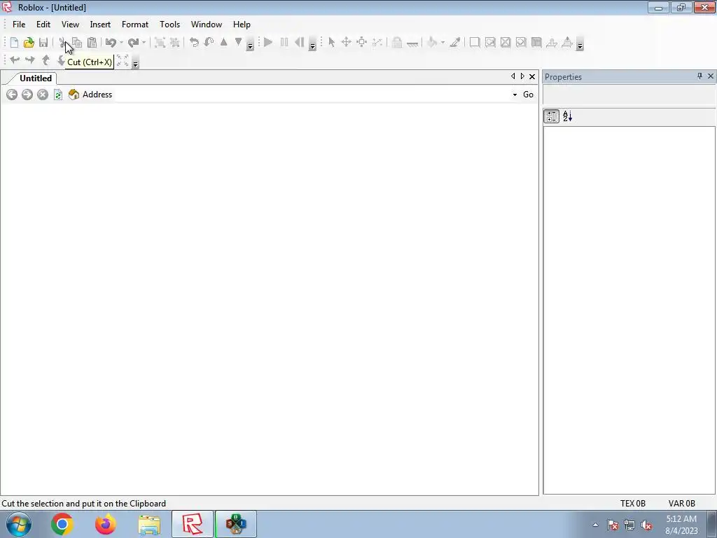Open the Address bar history dropdown
Image resolution: width=717 pixels, height=538 pixels.
pyautogui.click(x=515, y=95)
